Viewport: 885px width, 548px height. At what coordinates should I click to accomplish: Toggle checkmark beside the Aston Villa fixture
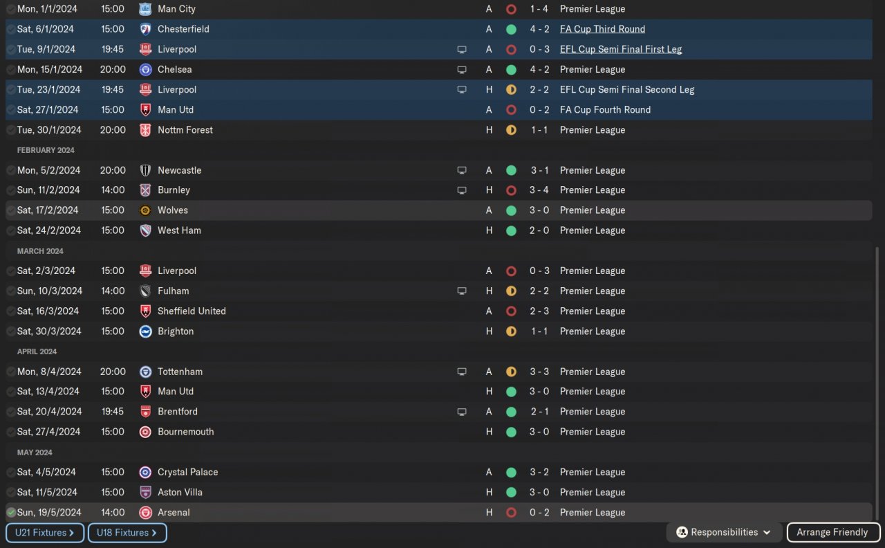(x=11, y=493)
